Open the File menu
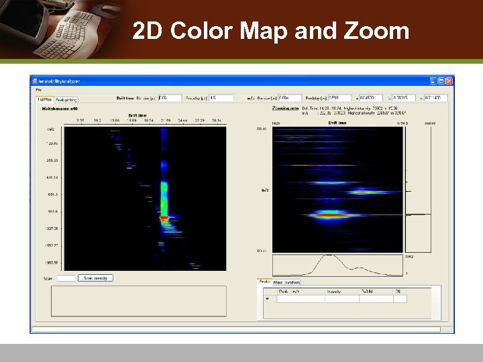The image size is (483, 362). 38,90
